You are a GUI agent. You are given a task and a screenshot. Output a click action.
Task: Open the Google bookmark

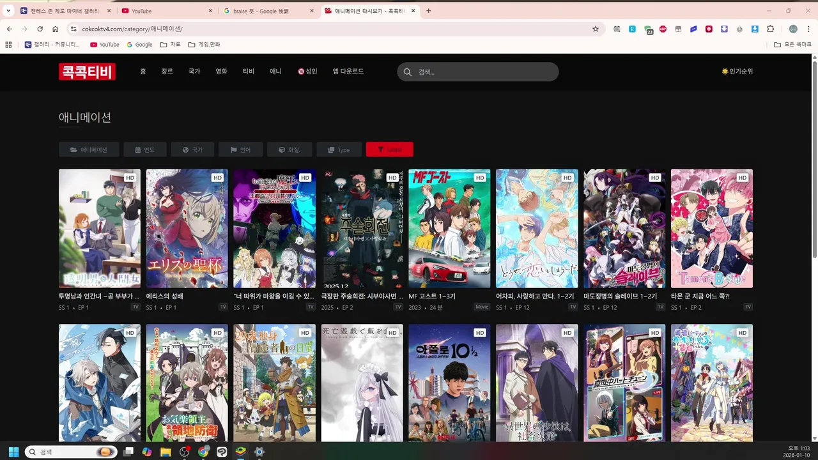coord(139,45)
